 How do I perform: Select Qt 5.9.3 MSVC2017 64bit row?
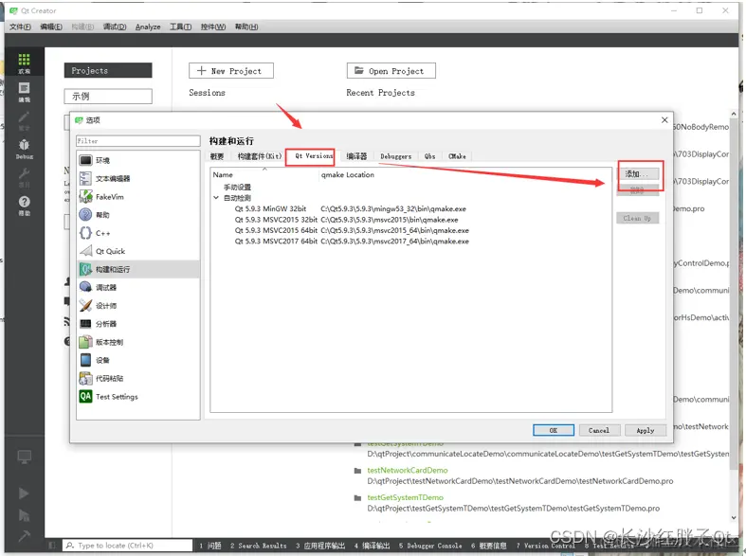[411, 242]
